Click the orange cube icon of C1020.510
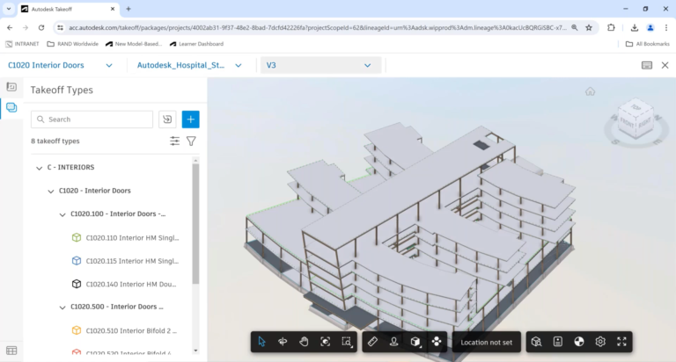Image resolution: width=676 pixels, height=362 pixels. tap(77, 330)
